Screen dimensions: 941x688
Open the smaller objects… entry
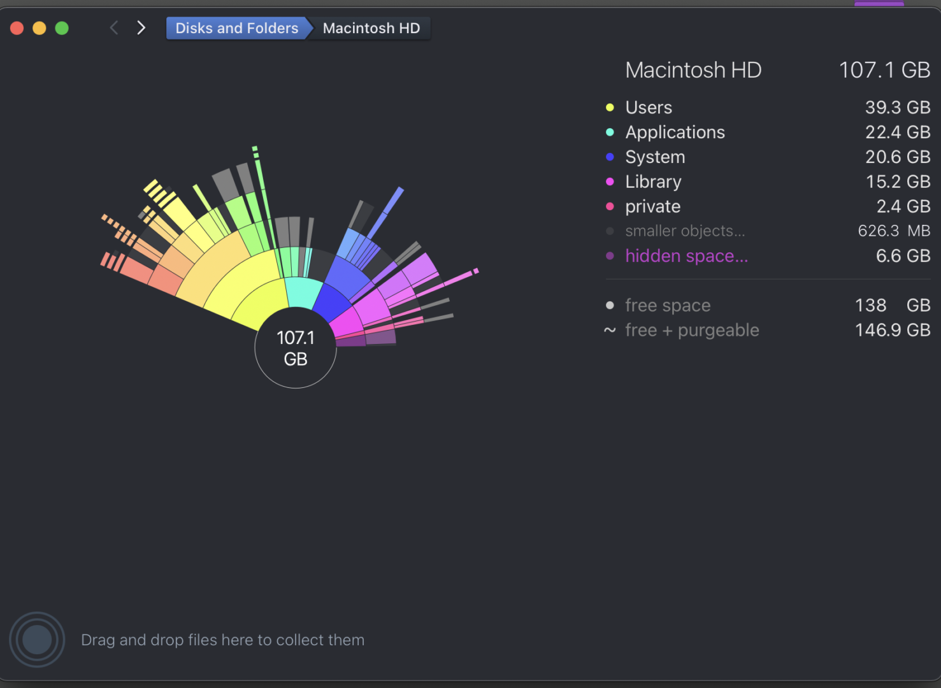[x=768, y=231]
